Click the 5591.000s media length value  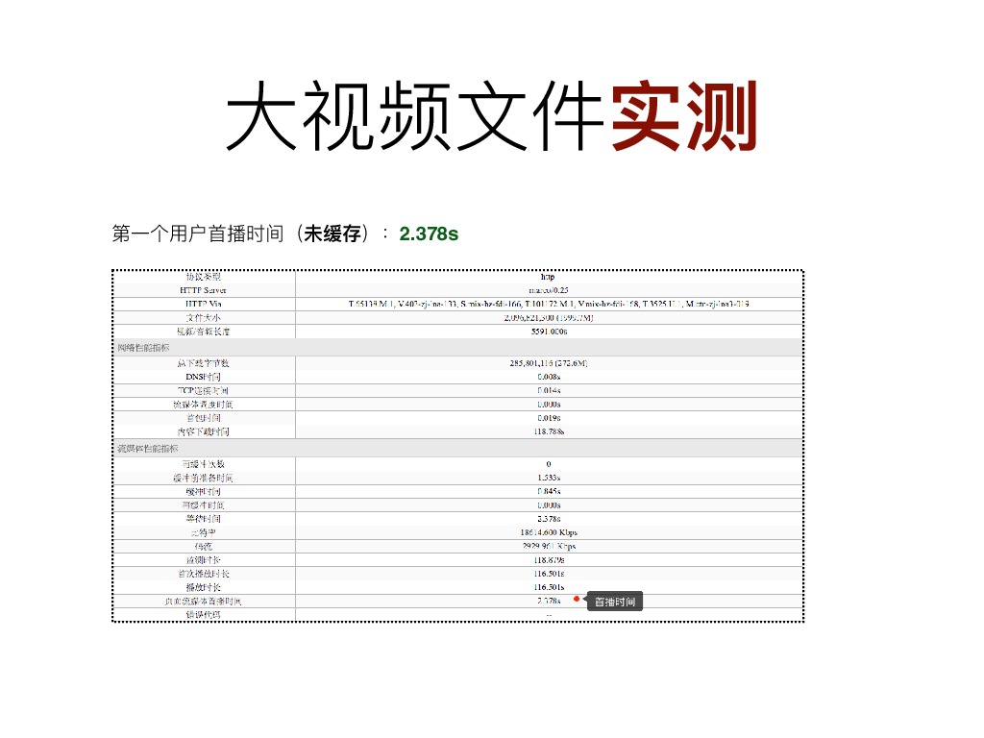[549, 332]
